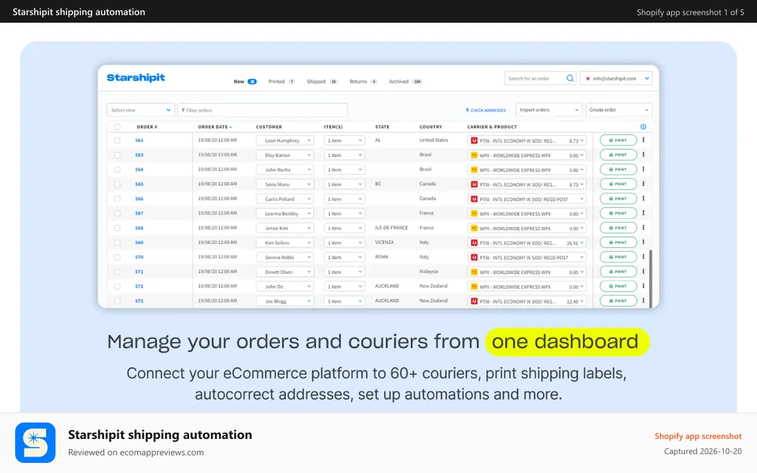
Task: Open the column settings gear icon
Action: (643, 127)
